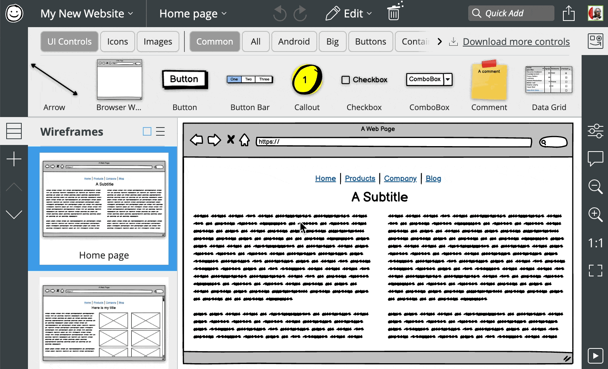The image size is (608, 369).
Task: Select the Buttons controls category tab
Action: 370,41
